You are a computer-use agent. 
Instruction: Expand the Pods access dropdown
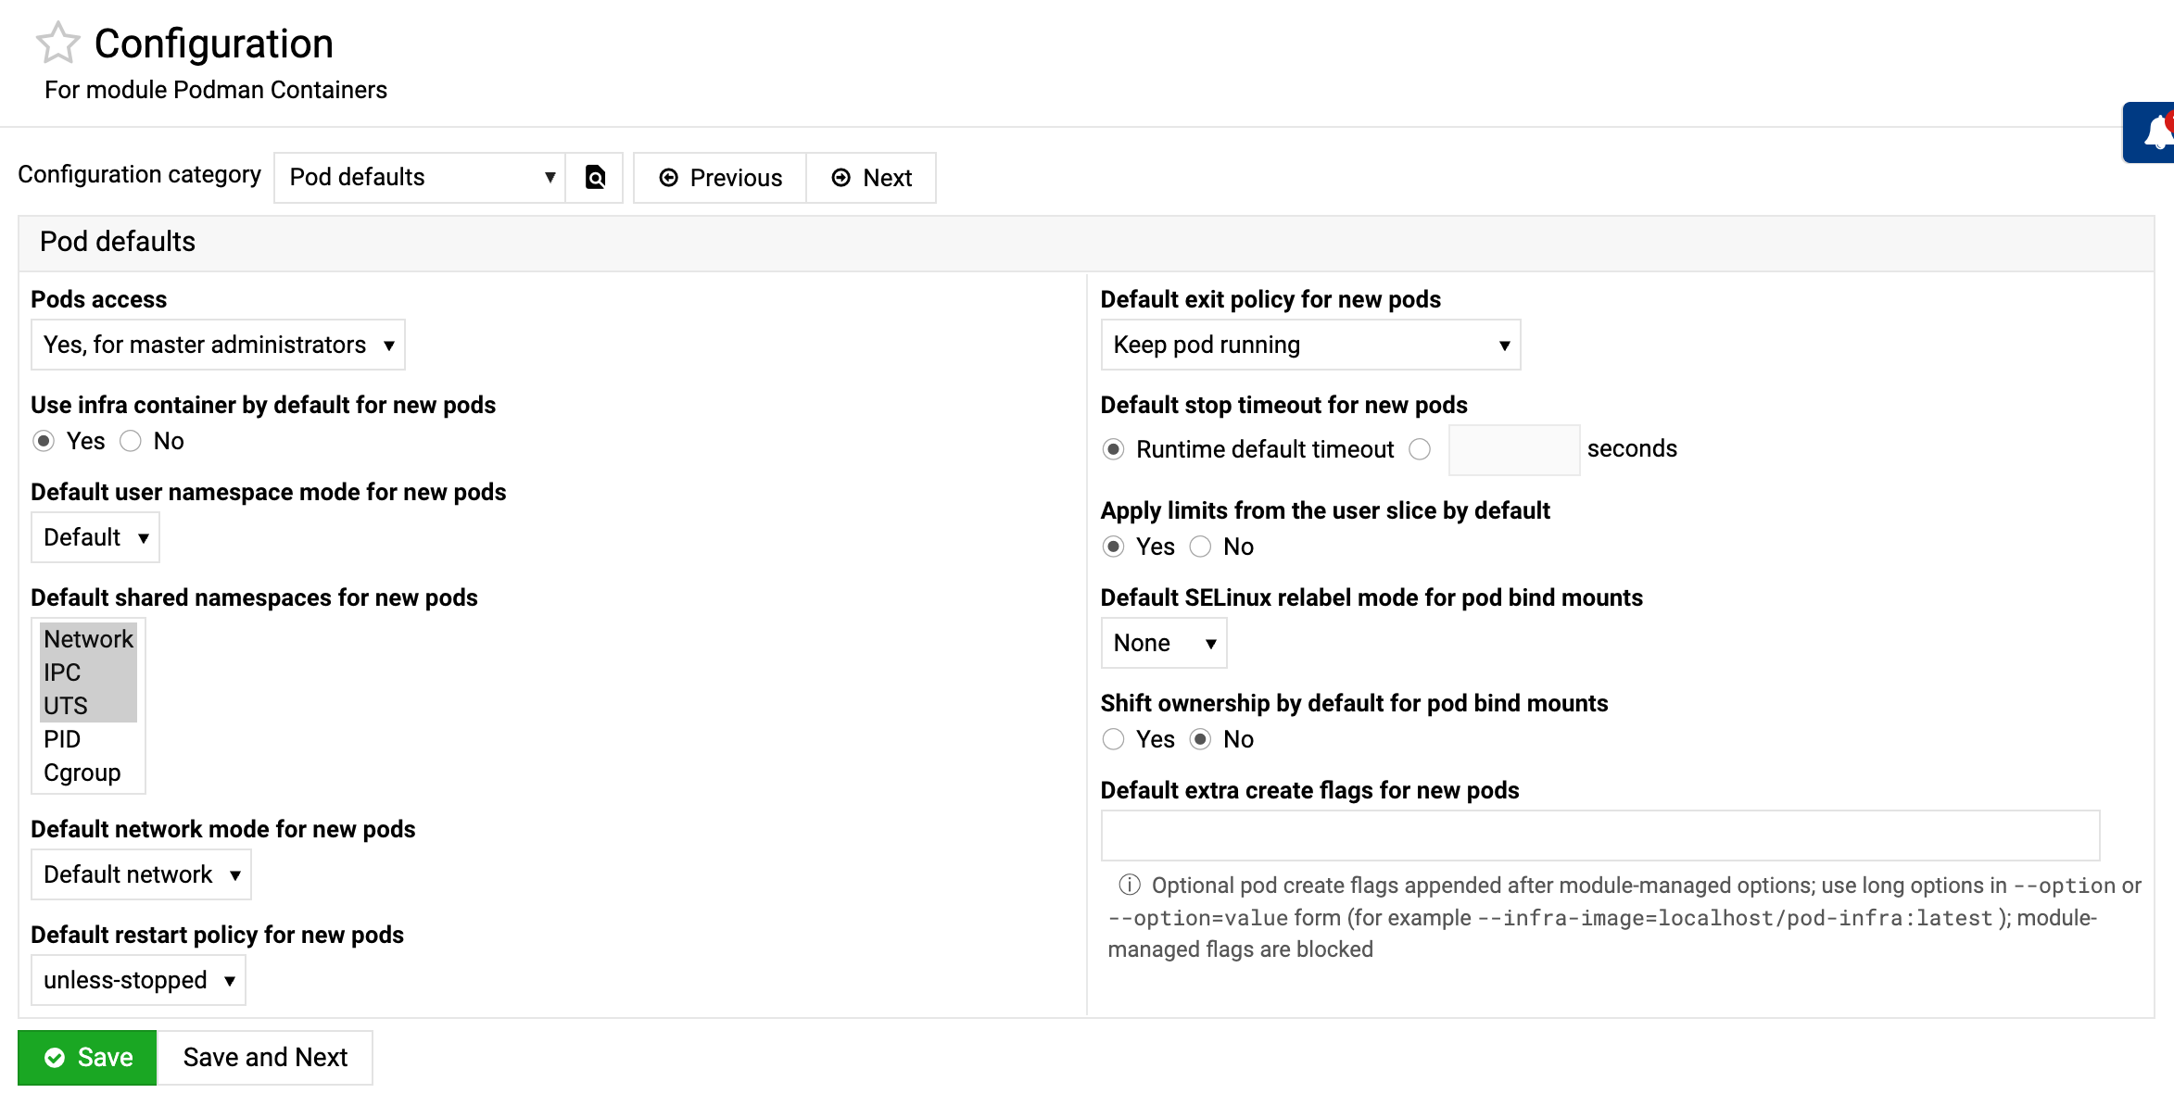(x=218, y=345)
